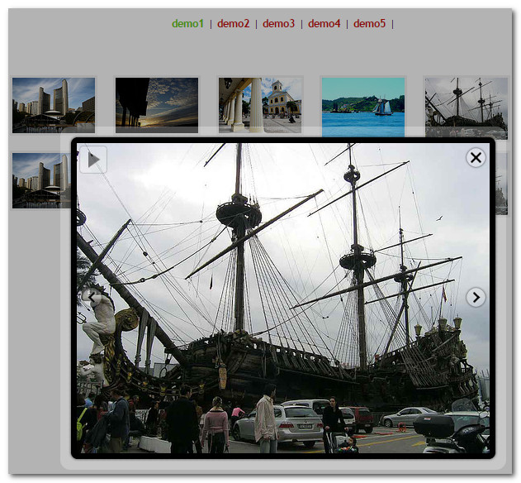Close the lightbox with the X icon
Viewport: 521px width, 483px height.
tap(476, 157)
